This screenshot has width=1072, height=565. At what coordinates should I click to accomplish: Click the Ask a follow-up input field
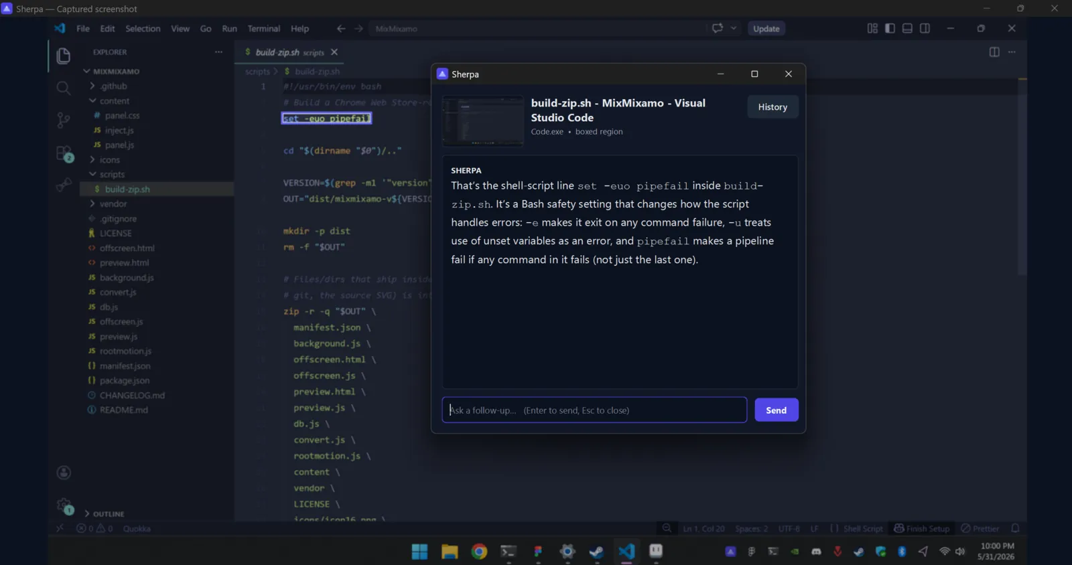click(x=594, y=410)
